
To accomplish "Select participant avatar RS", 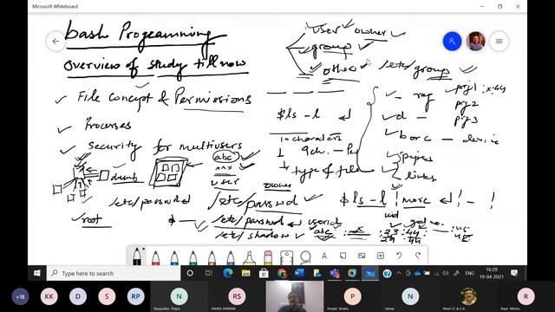I will click(237, 296).
